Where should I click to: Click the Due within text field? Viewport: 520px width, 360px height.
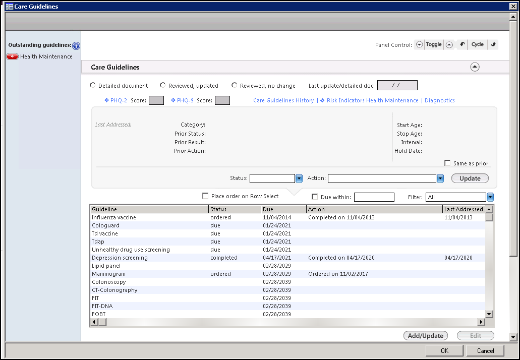click(x=374, y=197)
